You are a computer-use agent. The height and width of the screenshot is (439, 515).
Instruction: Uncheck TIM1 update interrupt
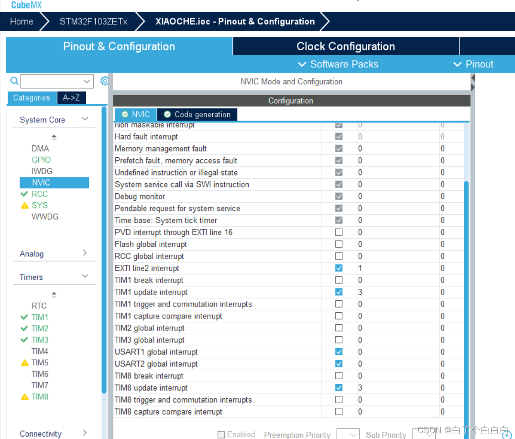click(x=339, y=292)
